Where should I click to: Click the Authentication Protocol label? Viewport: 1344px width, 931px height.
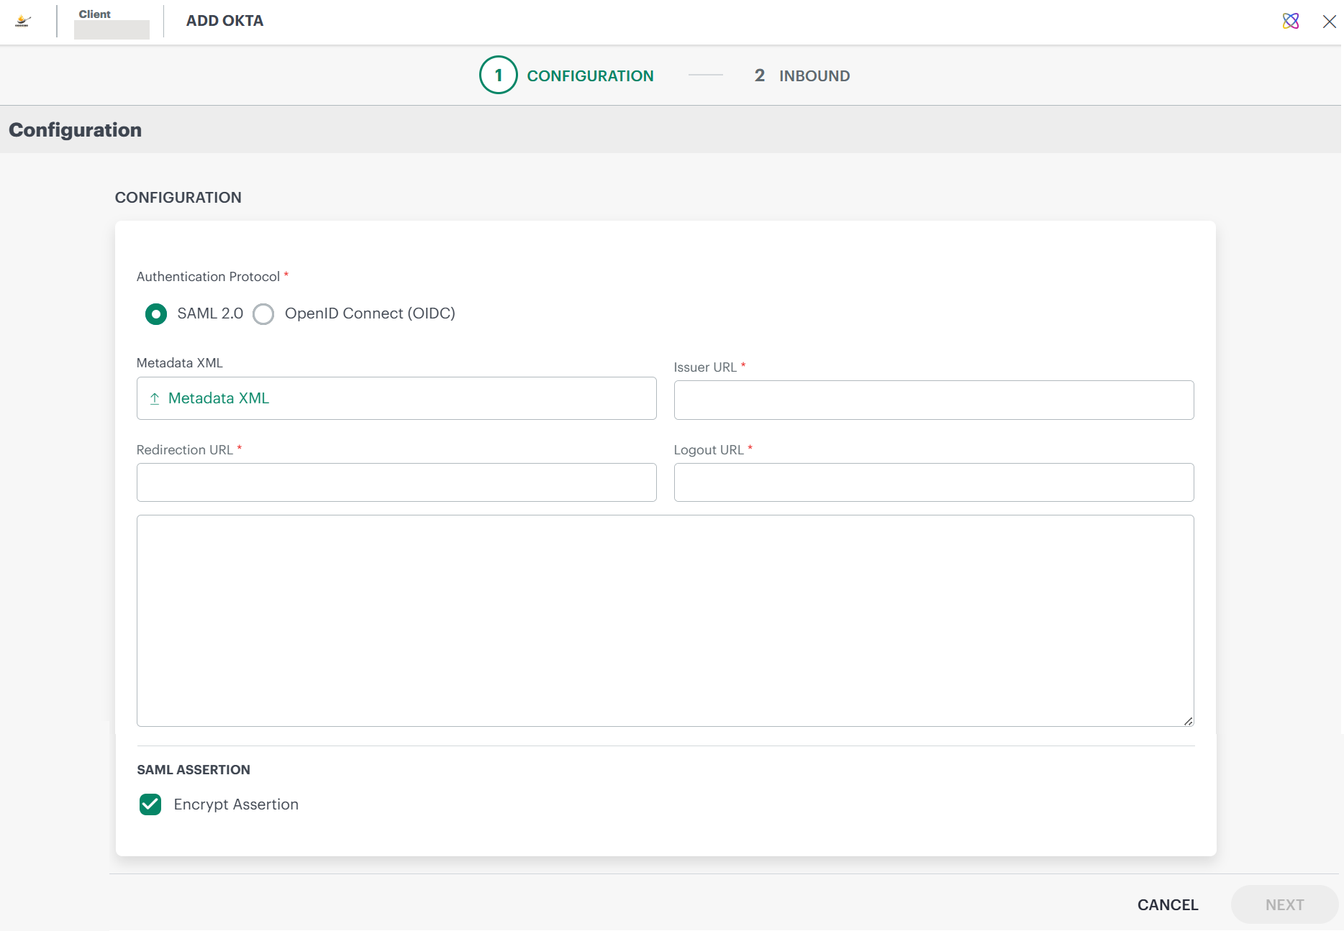(208, 277)
